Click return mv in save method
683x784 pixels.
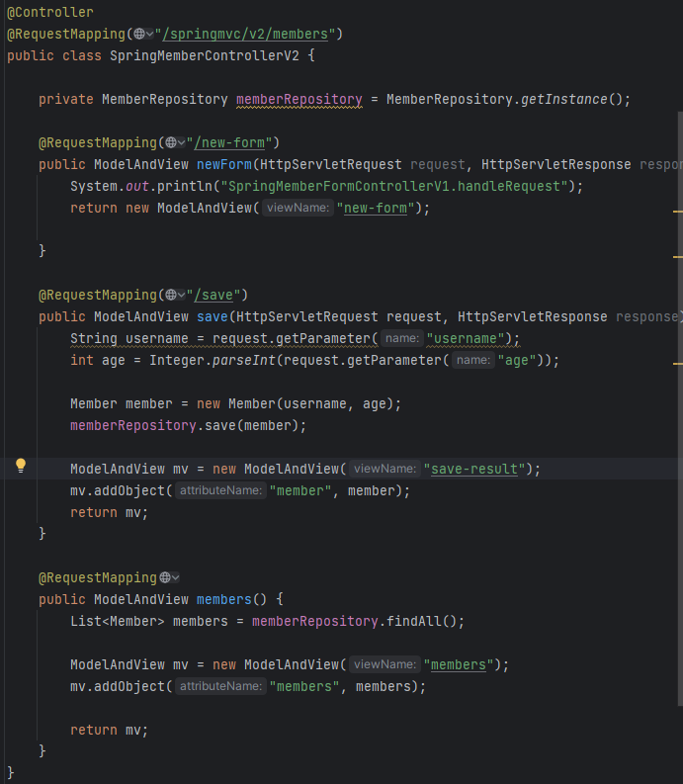pyautogui.click(x=109, y=512)
